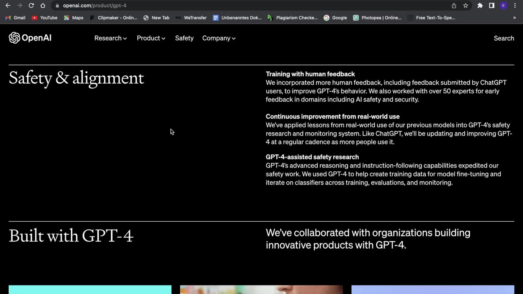The image size is (523, 294).
Task: Expand the Company menu
Action: 219,38
